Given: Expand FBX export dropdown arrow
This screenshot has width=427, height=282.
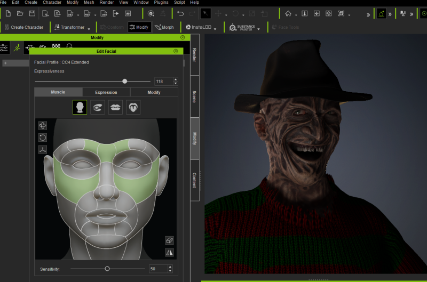Looking at the screenshot, I should pos(95,15).
